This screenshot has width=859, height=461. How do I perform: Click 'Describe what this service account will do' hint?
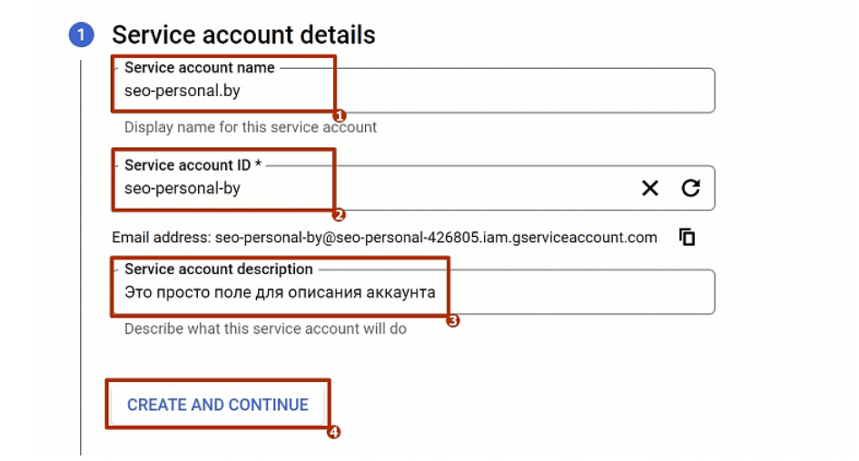pos(265,329)
